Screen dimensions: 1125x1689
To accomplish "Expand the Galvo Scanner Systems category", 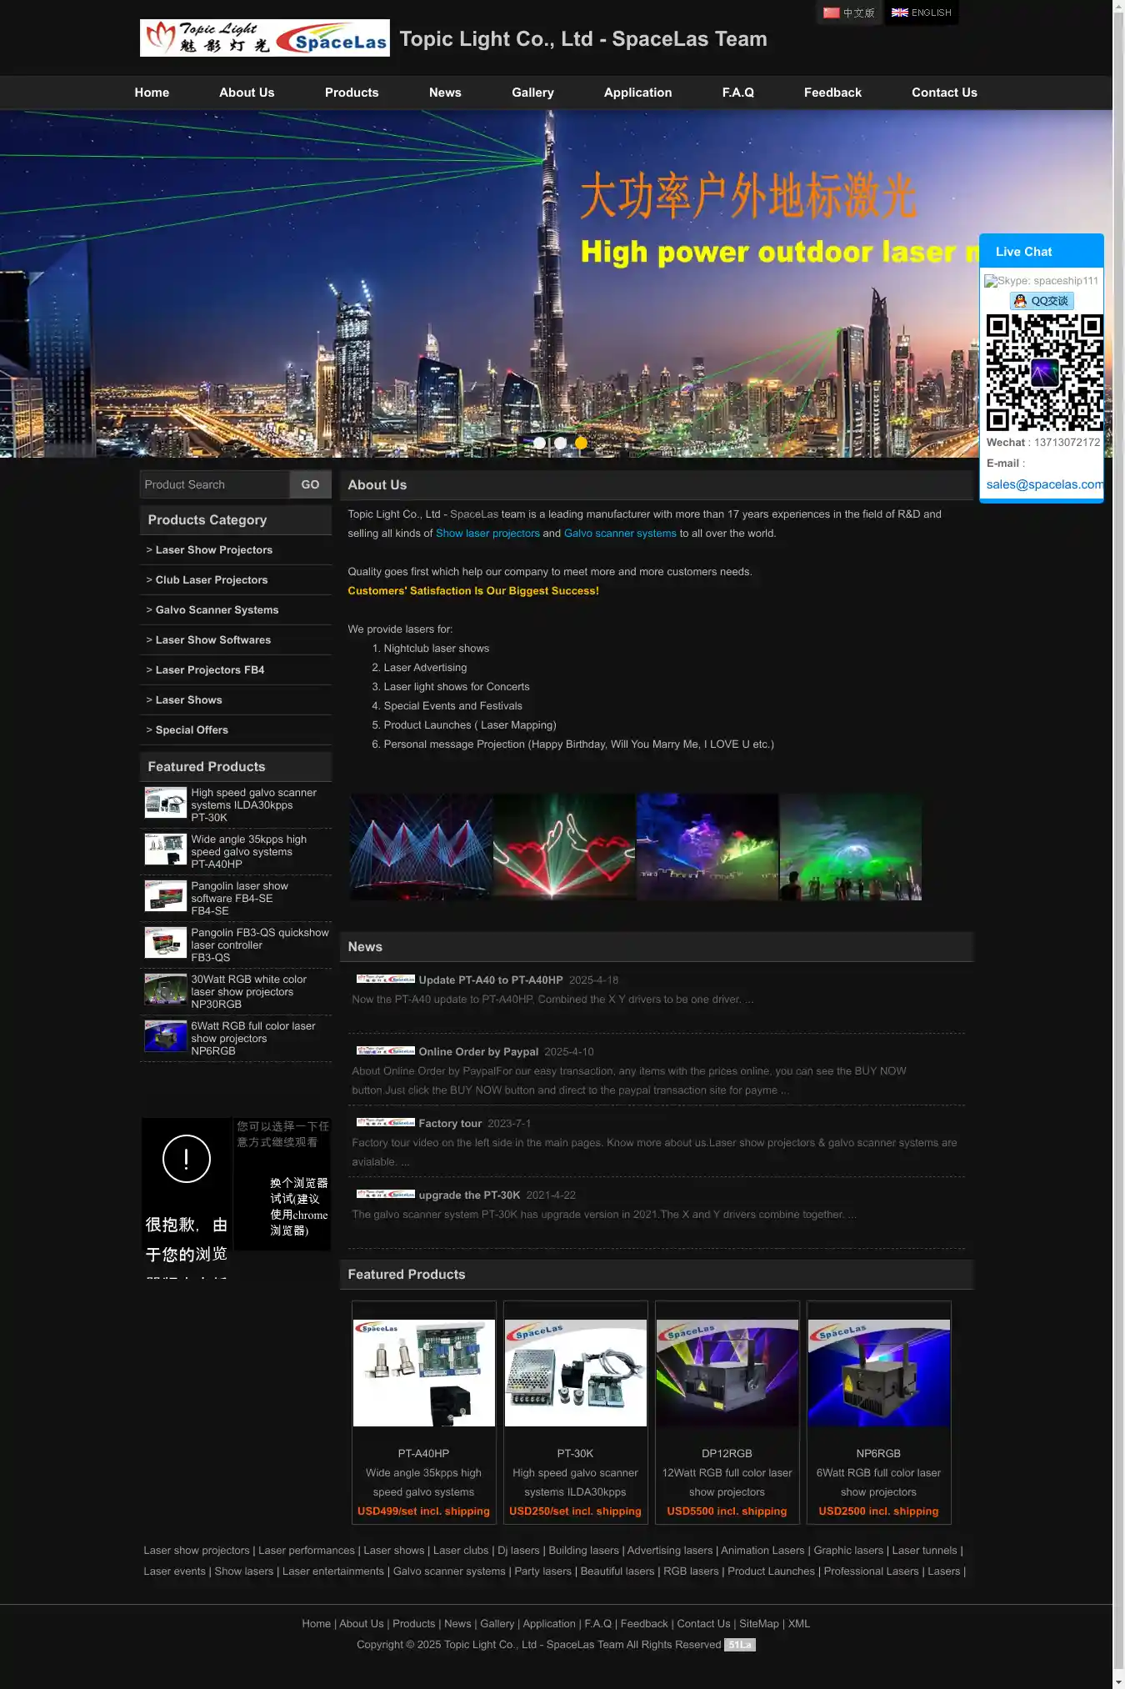I will (217, 610).
